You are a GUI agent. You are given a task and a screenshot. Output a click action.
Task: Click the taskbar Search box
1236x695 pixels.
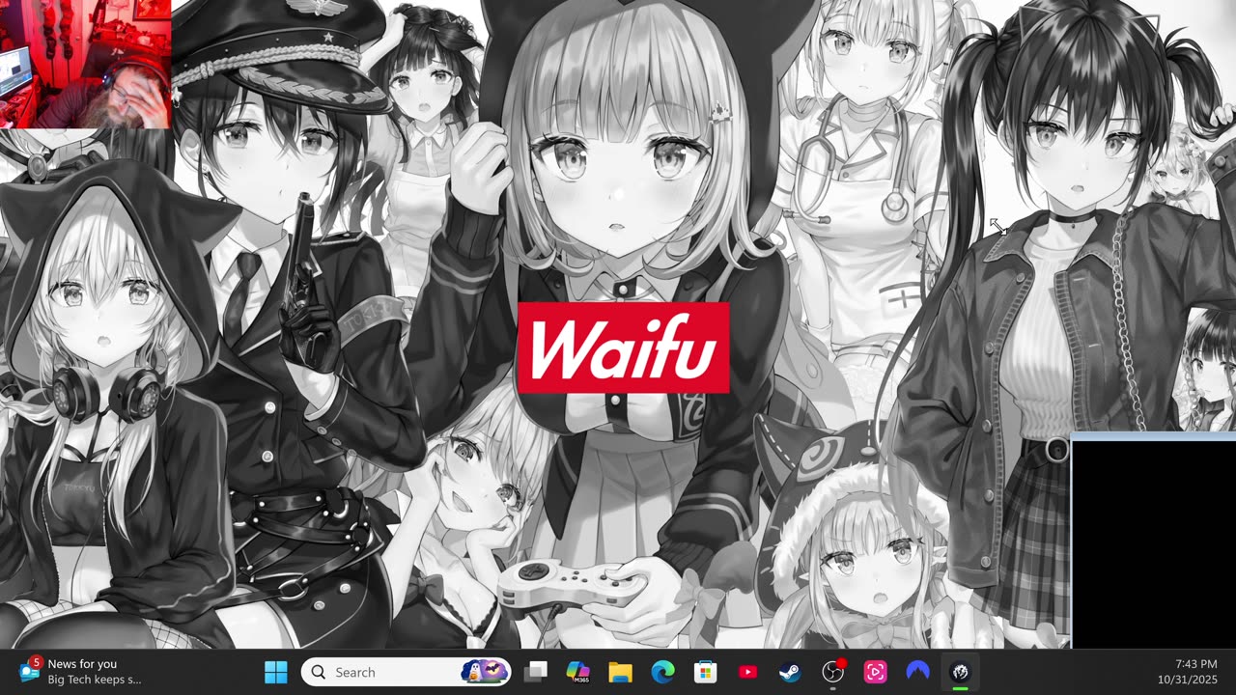[406, 672]
